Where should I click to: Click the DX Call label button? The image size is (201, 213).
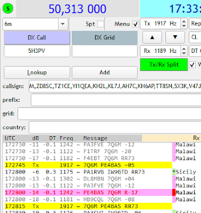coord(37,37)
